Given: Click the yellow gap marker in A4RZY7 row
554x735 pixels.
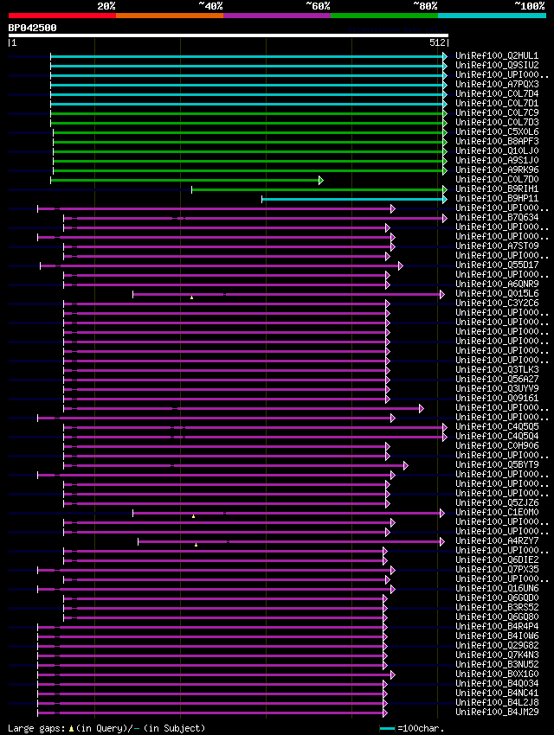Looking at the screenshot, I should [196, 545].
